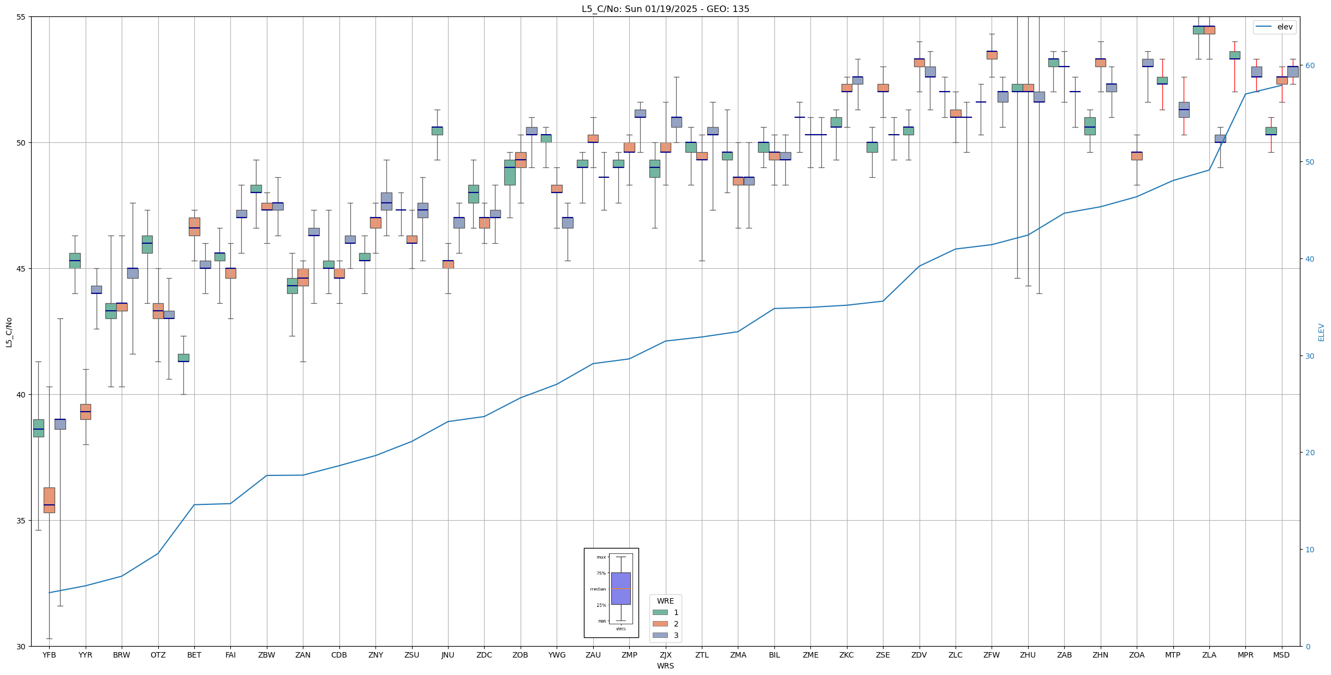Image resolution: width=1331 pixels, height=675 pixels.
Task: Click the orange WRE 2 legend swatch
Action: click(660, 624)
